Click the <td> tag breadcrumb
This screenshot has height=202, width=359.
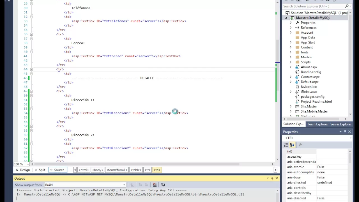point(157,170)
